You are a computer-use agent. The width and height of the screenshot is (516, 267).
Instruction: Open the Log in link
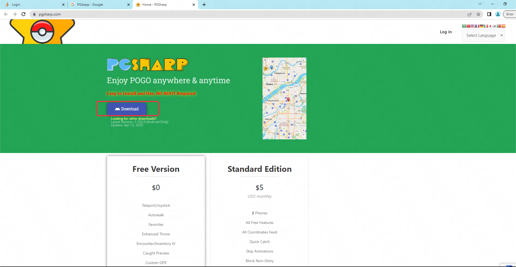pyautogui.click(x=446, y=32)
